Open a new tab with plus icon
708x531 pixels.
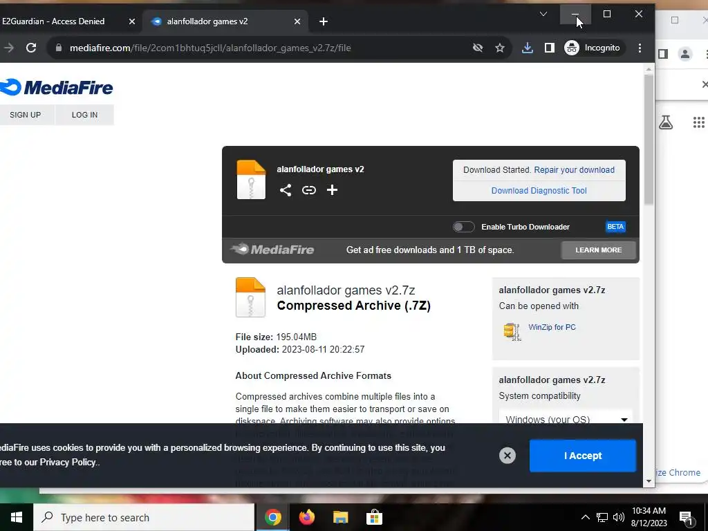[x=324, y=21]
